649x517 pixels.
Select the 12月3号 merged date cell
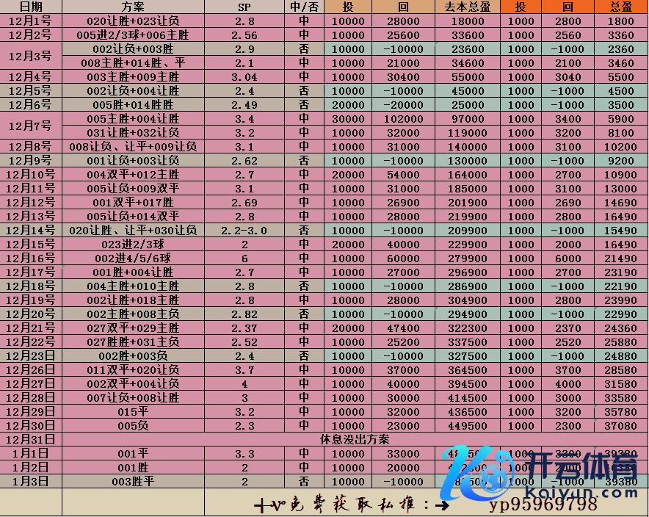click(31, 56)
